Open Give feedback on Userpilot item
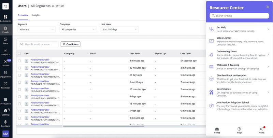 pyautogui.click(x=240, y=79)
